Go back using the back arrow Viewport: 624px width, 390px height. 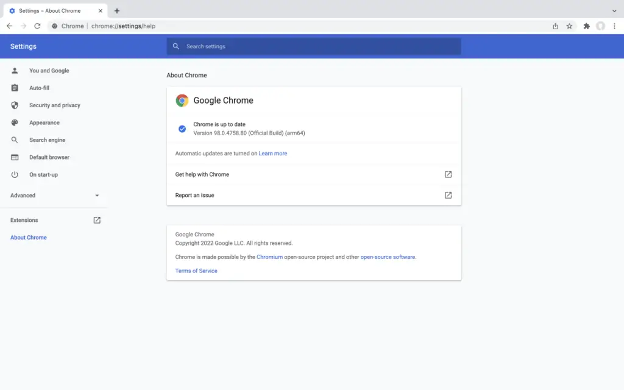click(x=9, y=26)
